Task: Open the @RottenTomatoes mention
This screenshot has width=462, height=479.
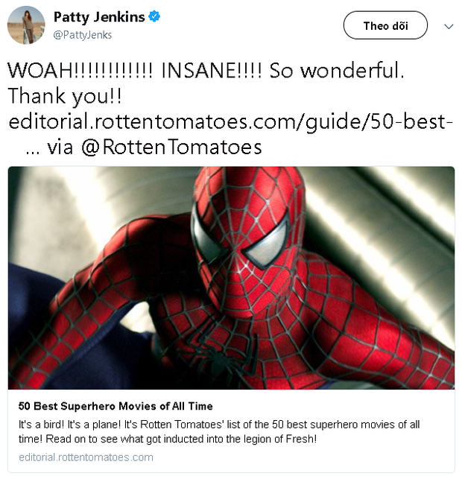Action: click(x=171, y=147)
